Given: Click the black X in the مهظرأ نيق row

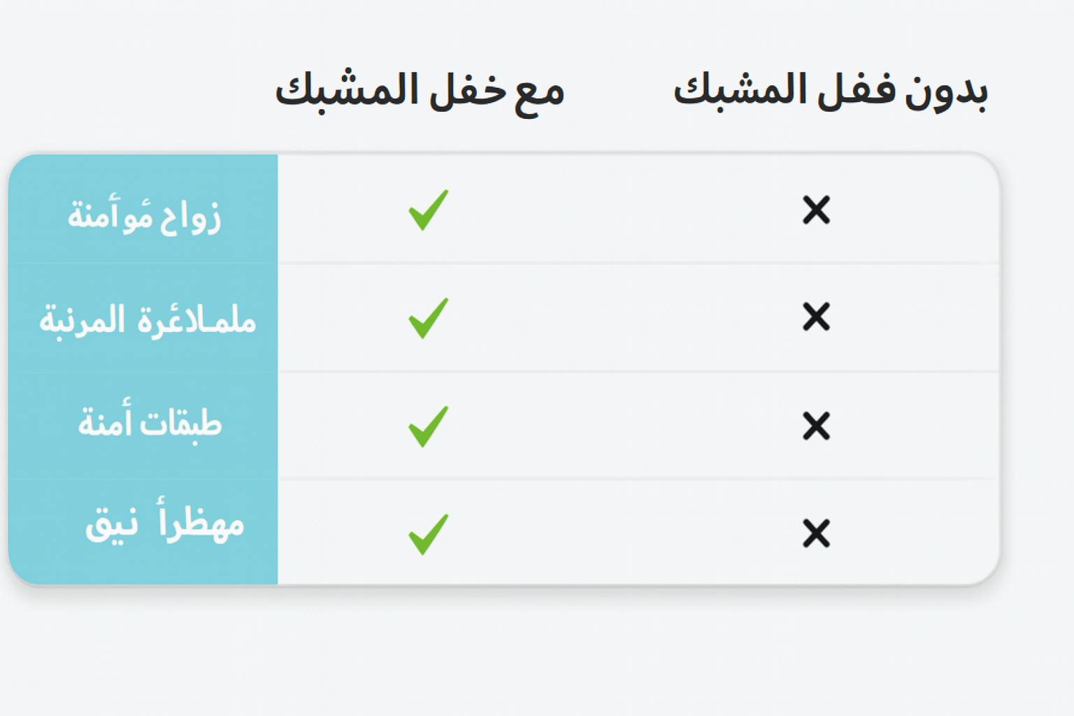Looking at the screenshot, I should pyautogui.click(x=816, y=534).
